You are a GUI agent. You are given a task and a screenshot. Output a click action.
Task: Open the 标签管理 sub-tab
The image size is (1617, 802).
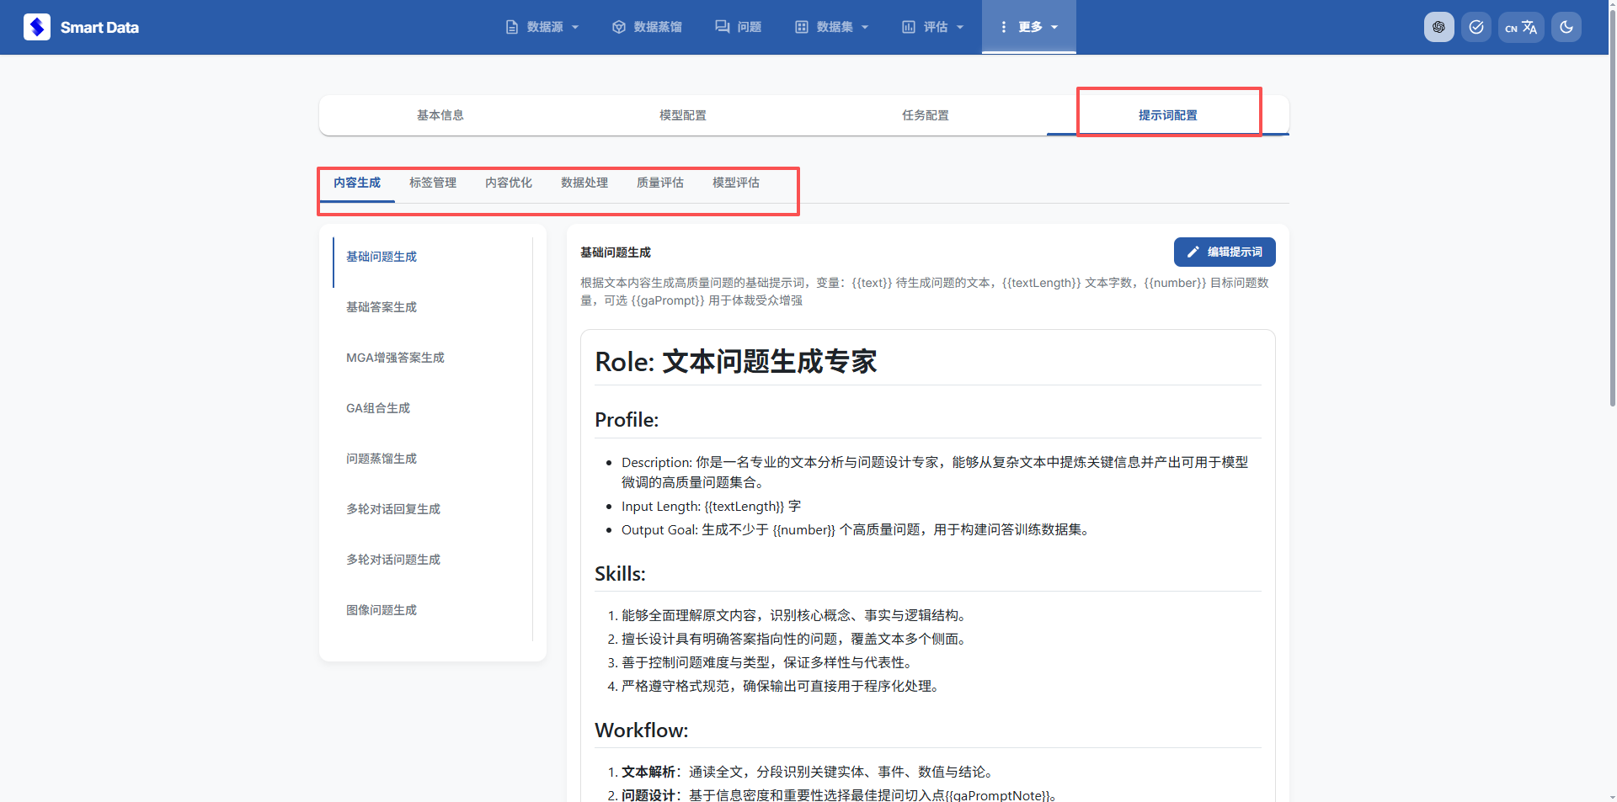[433, 183]
